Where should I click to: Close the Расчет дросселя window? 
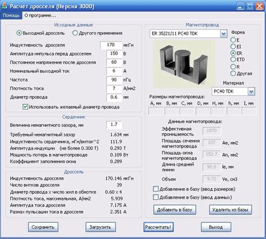click(260, 6)
